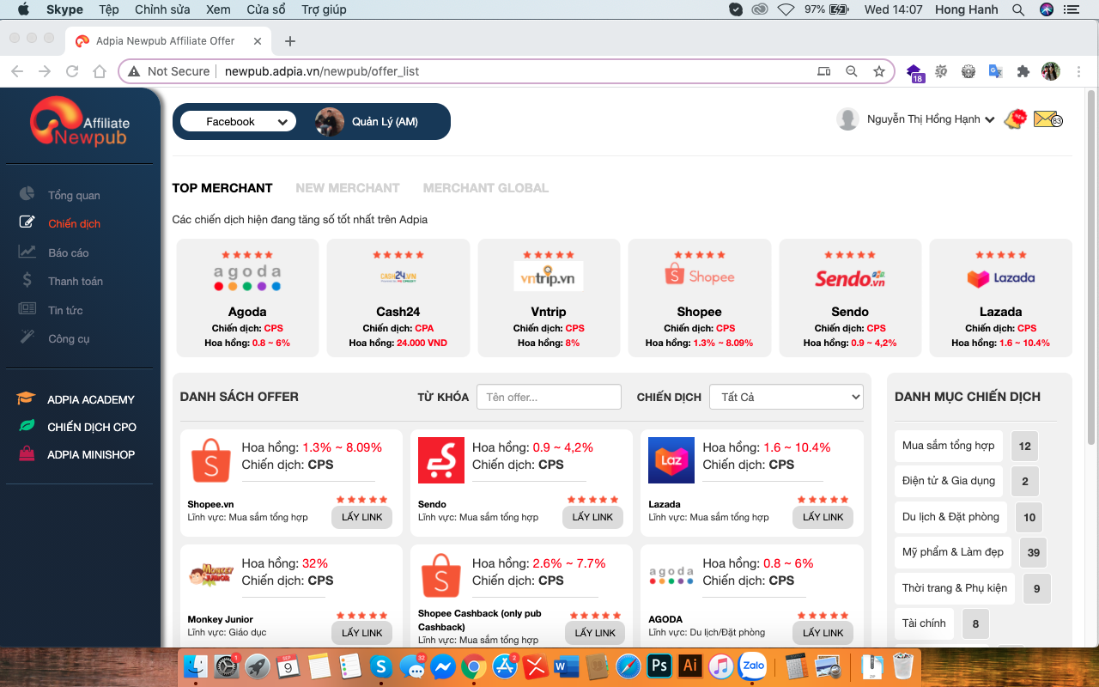Switch to MERCHANT GLOBAL tab
Viewport: 1099px width, 687px height.
pos(486,188)
